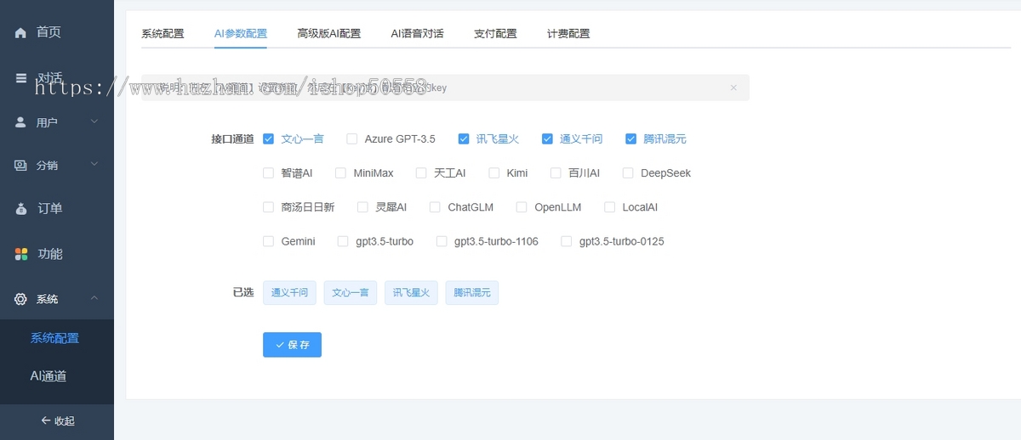This screenshot has width=1021, height=440.
Task: Check the Gemini checkbox
Action: tap(268, 241)
